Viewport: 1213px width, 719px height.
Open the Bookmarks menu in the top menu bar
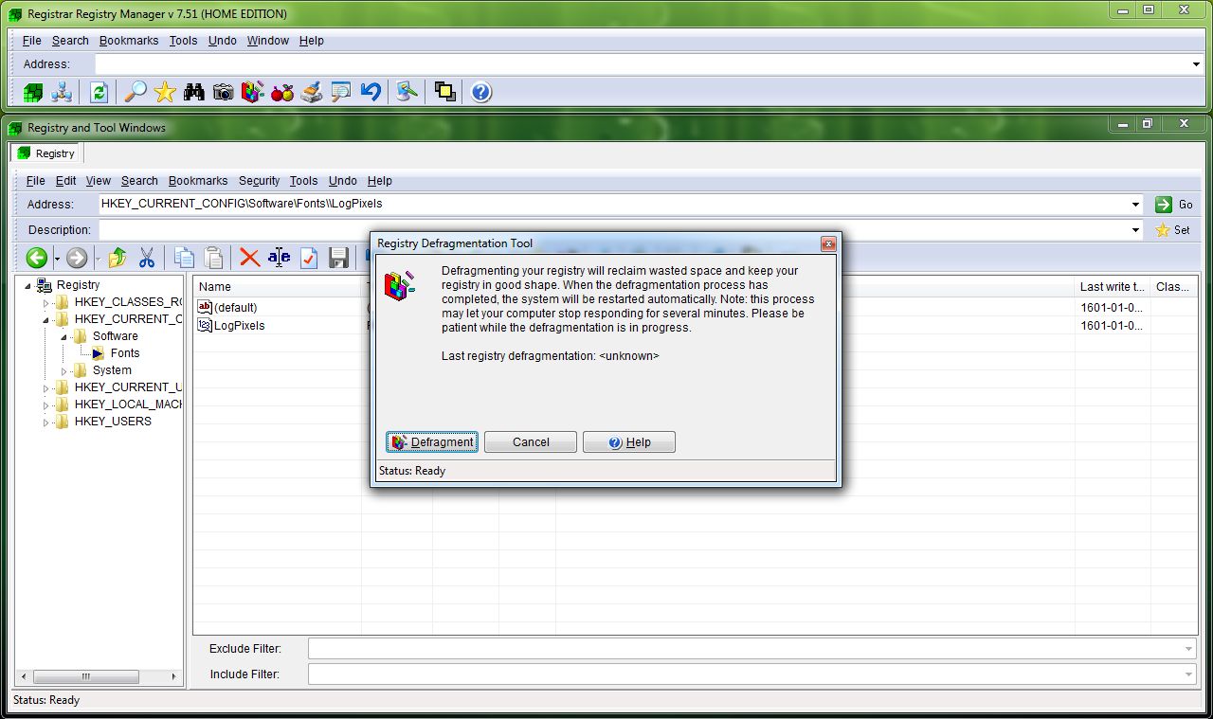[129, 41]
